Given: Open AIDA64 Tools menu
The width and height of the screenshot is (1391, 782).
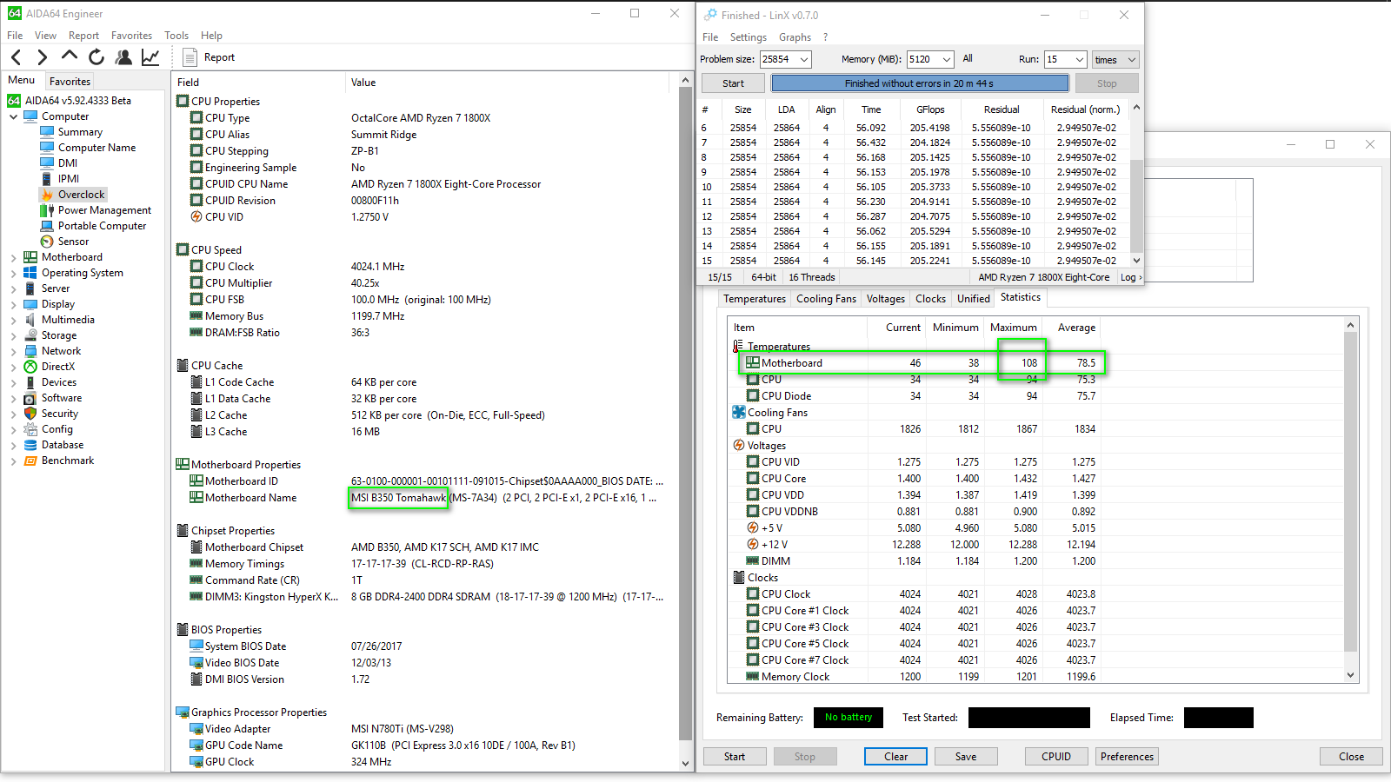Looking at the screenshot, I should [176, 36].
